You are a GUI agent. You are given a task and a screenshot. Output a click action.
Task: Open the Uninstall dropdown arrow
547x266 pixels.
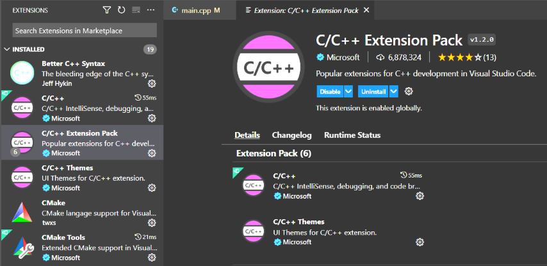pos(394,92)
